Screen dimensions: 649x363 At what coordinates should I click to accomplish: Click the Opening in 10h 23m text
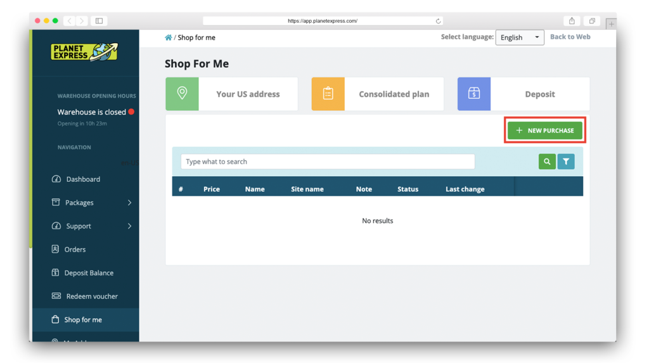(x=82, y=124)
